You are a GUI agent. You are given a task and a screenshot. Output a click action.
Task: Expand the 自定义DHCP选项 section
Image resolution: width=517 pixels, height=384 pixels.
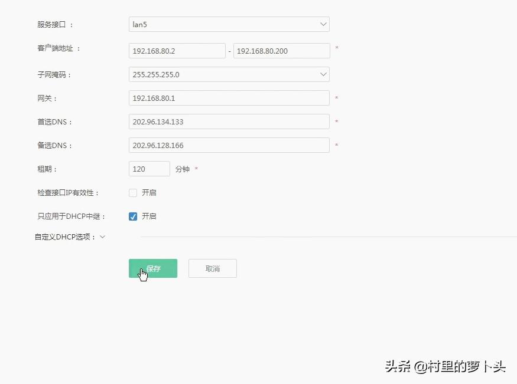pyautogui.click(x=102, y=237)
